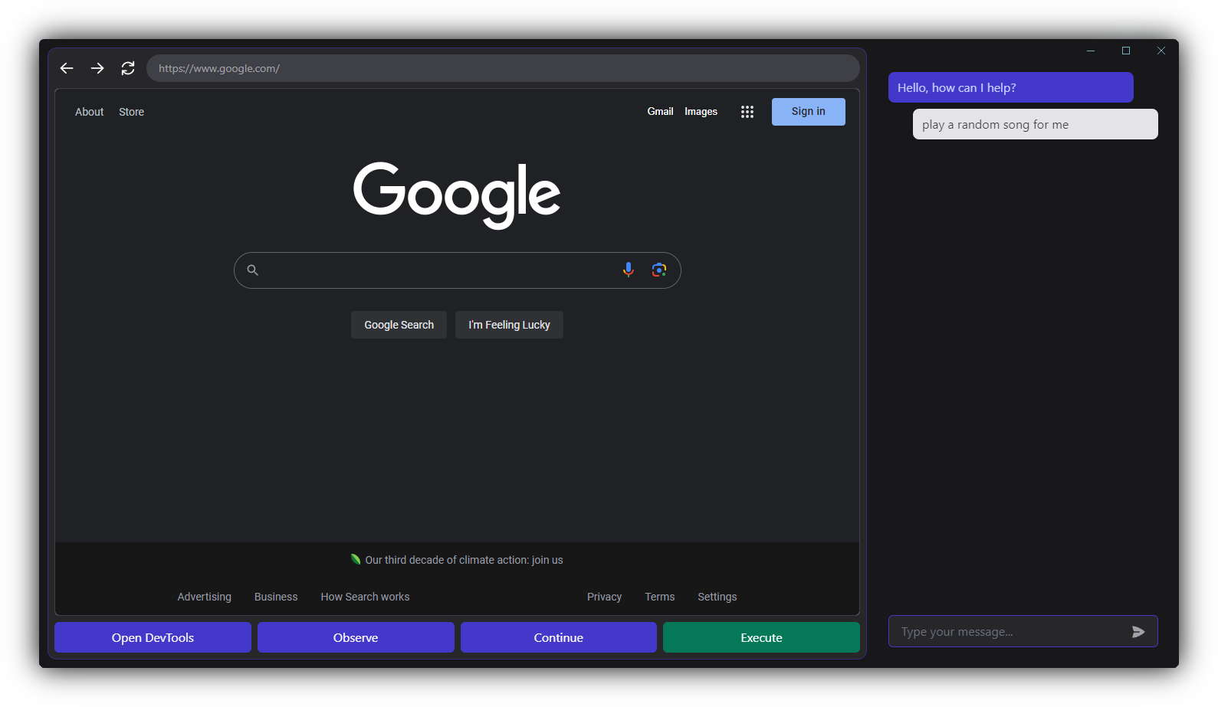The image size is (1218, 707).
Task: Open the Advertising footer link
Action: 204,597
